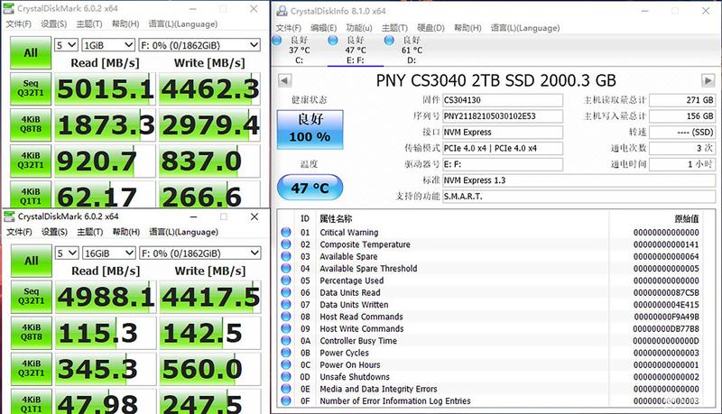
Task: Open 主题(T) menu in bottom CrystalDiskMark
Action: (x=89, y=232)
